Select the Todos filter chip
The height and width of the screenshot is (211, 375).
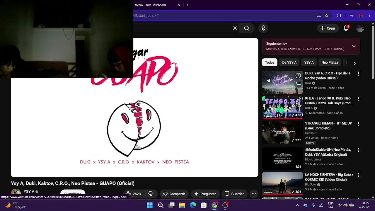(270, 62)
